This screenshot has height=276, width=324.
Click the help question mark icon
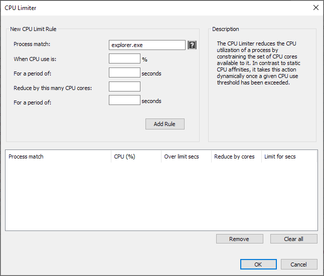[192, 45]
